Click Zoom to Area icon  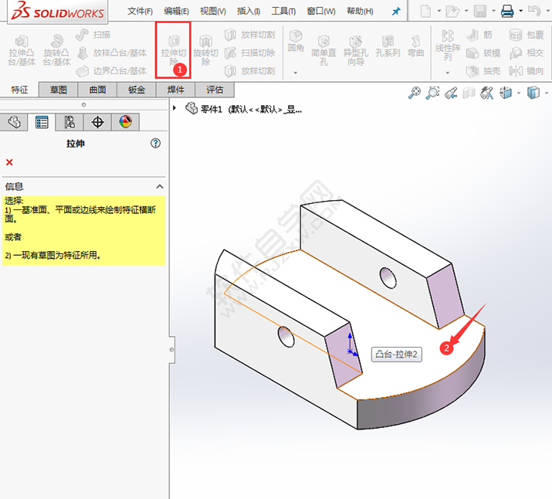tap(432, 93)
